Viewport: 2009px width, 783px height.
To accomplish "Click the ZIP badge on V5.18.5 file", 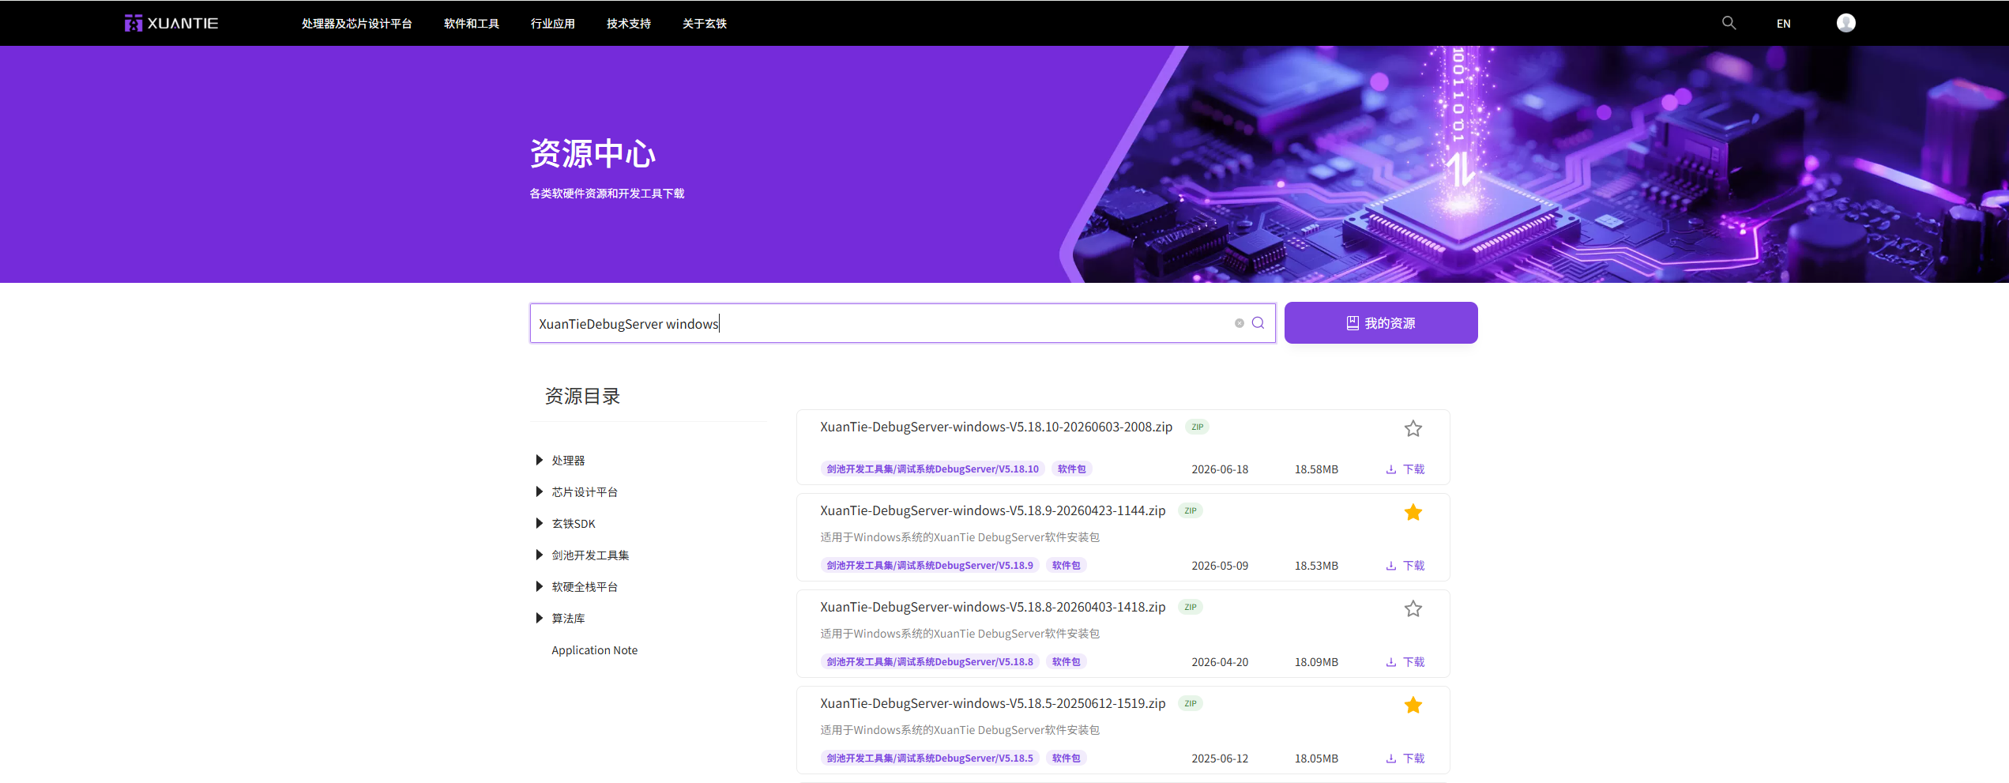I will coord(1190,703).
